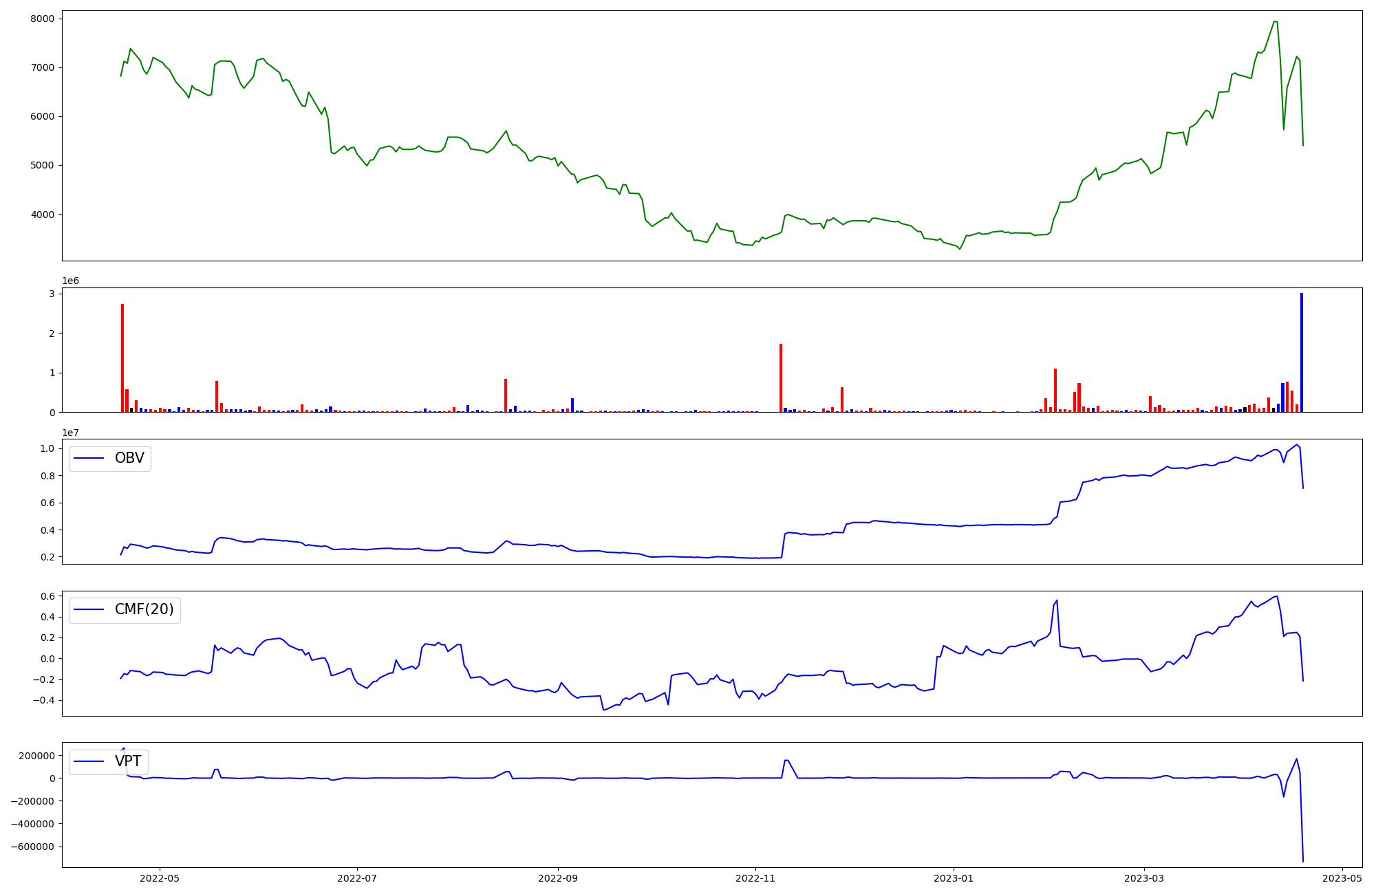Click the 1.0 tick on OBV axis
The width and height of the screenshot is (1376, 894).
[x=47, y=448]
